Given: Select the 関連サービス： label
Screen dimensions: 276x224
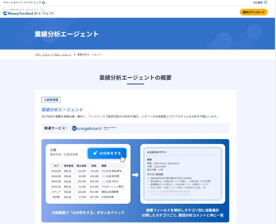Looking at the screenshot, I should 56,128.
